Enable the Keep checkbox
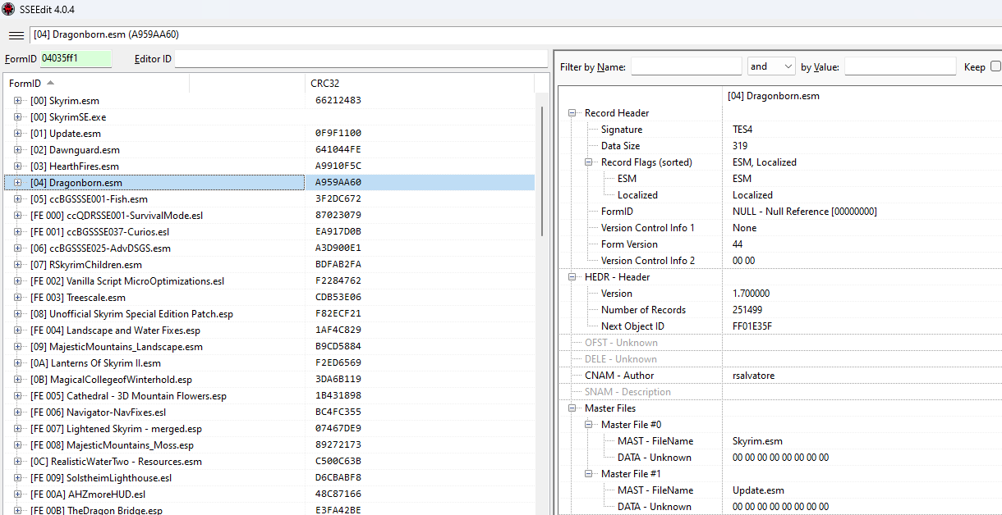The width and height of the screenshot is (1002, 515). (x=995, y=66)
